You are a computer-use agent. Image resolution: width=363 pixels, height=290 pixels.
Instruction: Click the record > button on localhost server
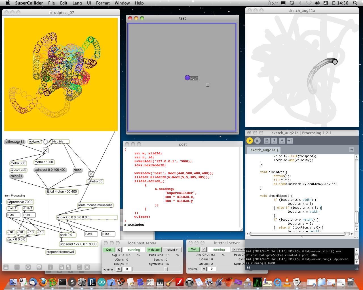point(172,250)
